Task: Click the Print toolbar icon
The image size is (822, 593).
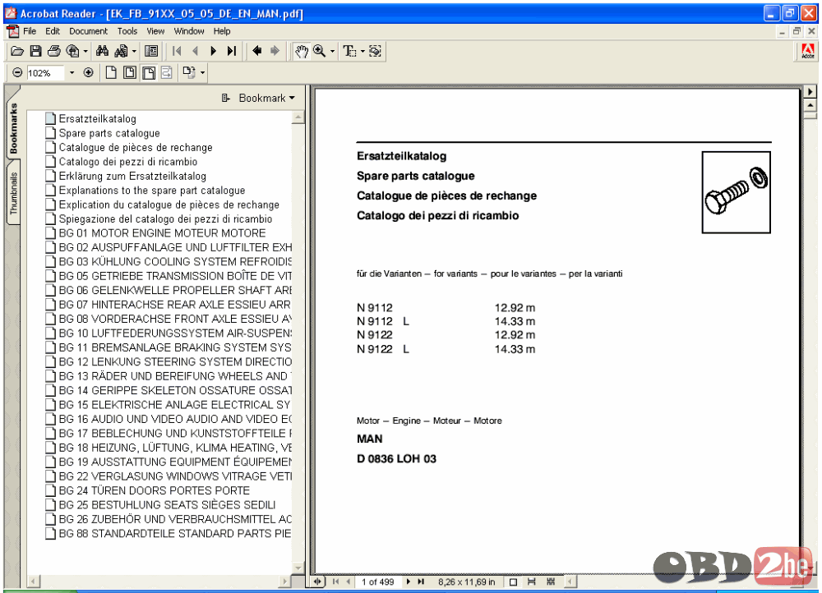Action: [x=53, y=51]
